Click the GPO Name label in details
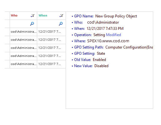 click(84, 16)
